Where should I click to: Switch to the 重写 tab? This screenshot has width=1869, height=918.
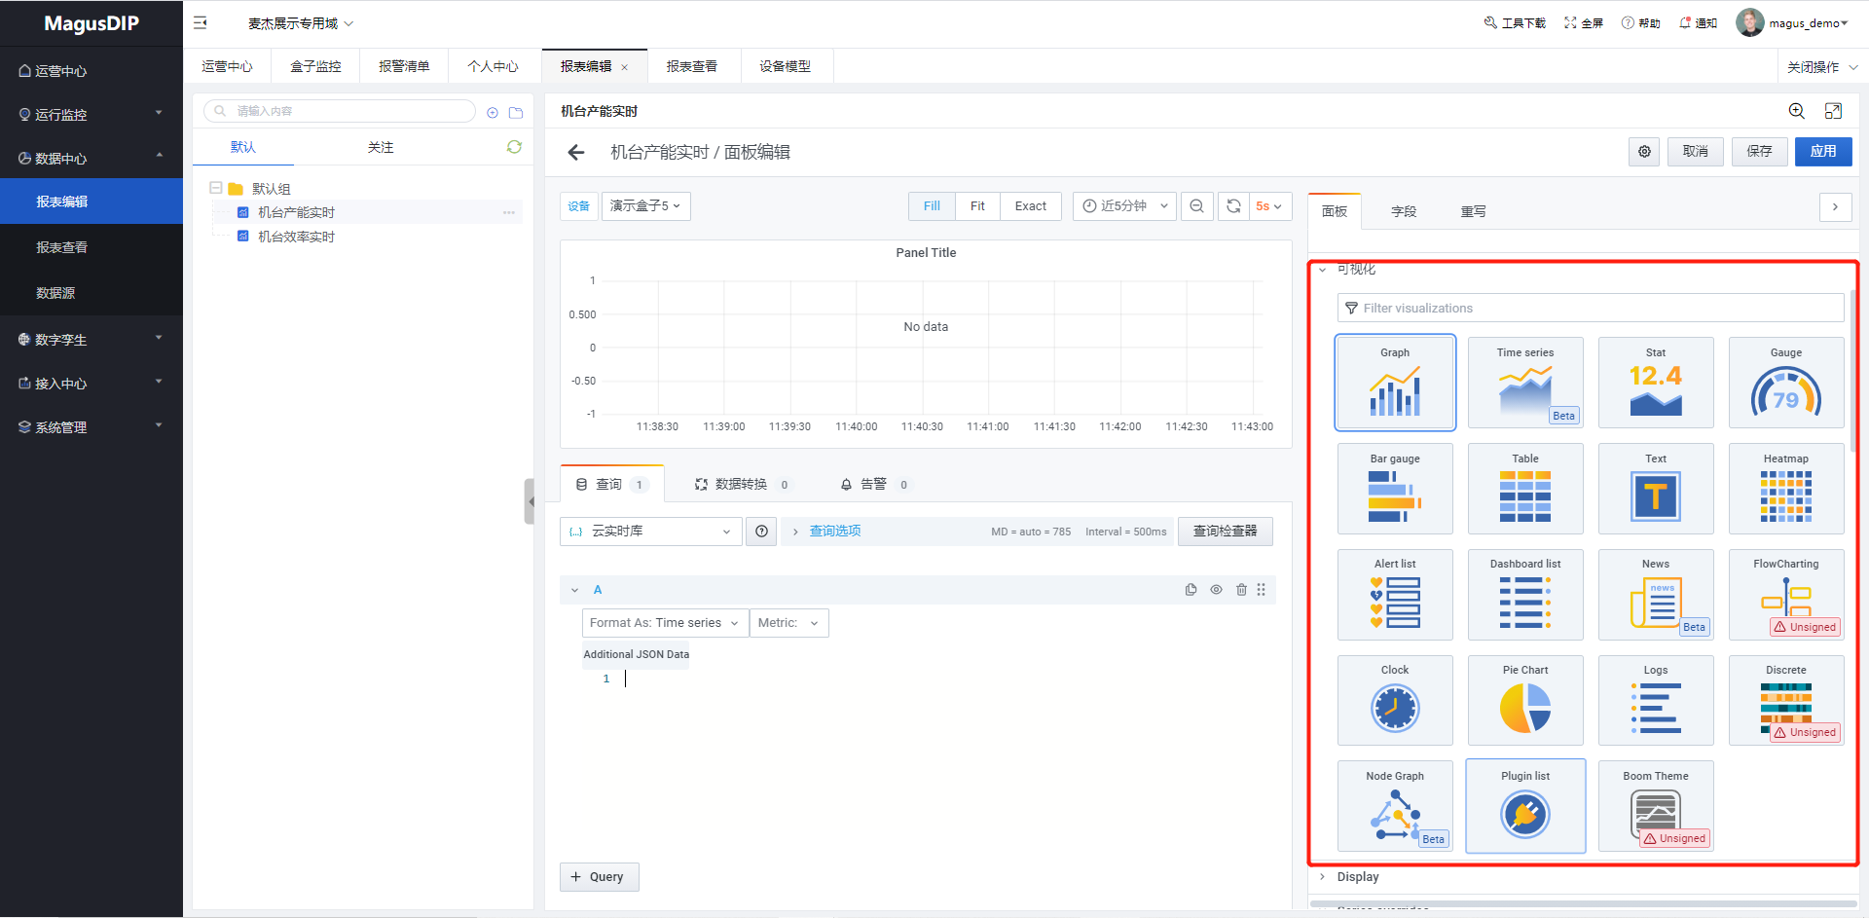[x=1473, y=211]
